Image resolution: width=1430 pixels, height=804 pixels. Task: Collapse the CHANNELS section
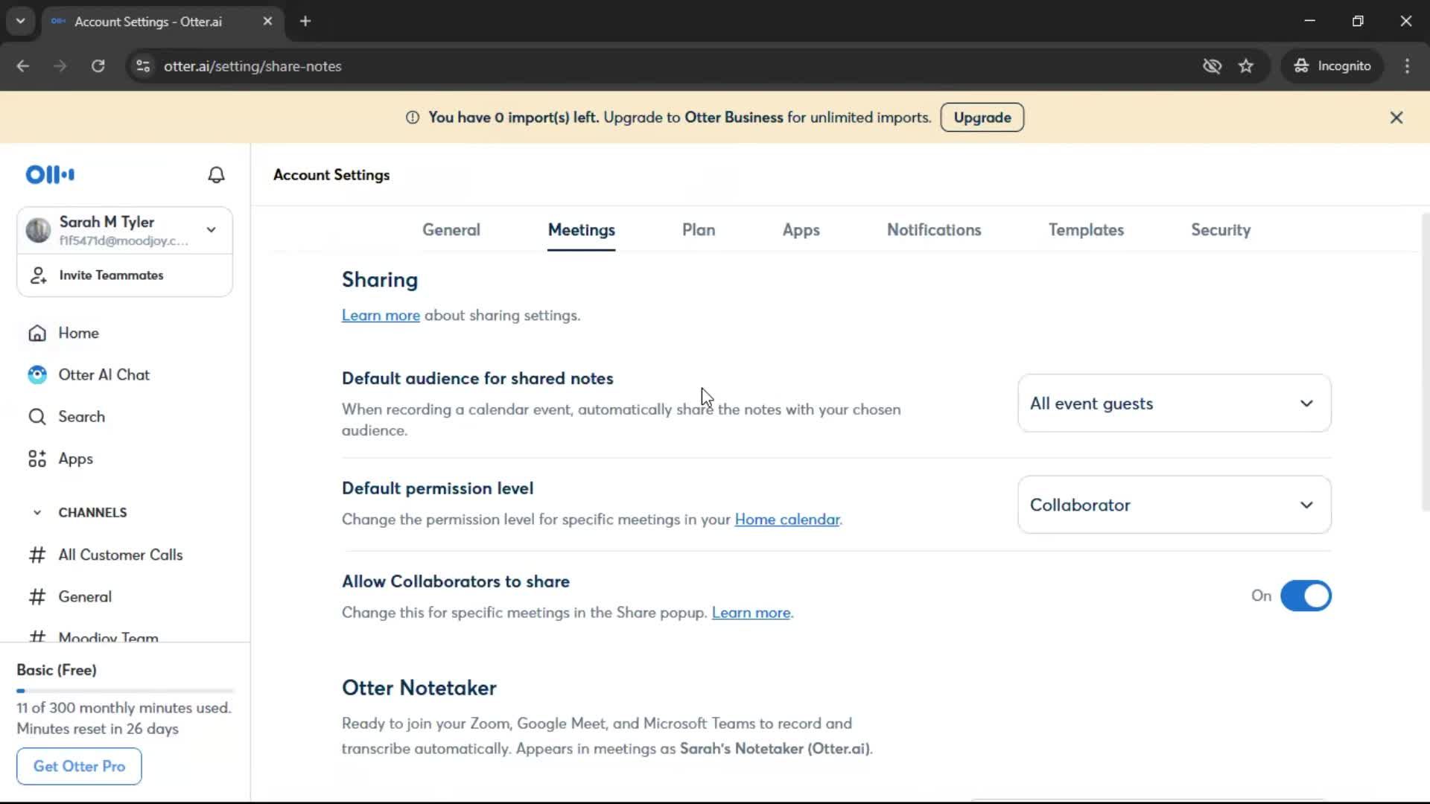37,513
